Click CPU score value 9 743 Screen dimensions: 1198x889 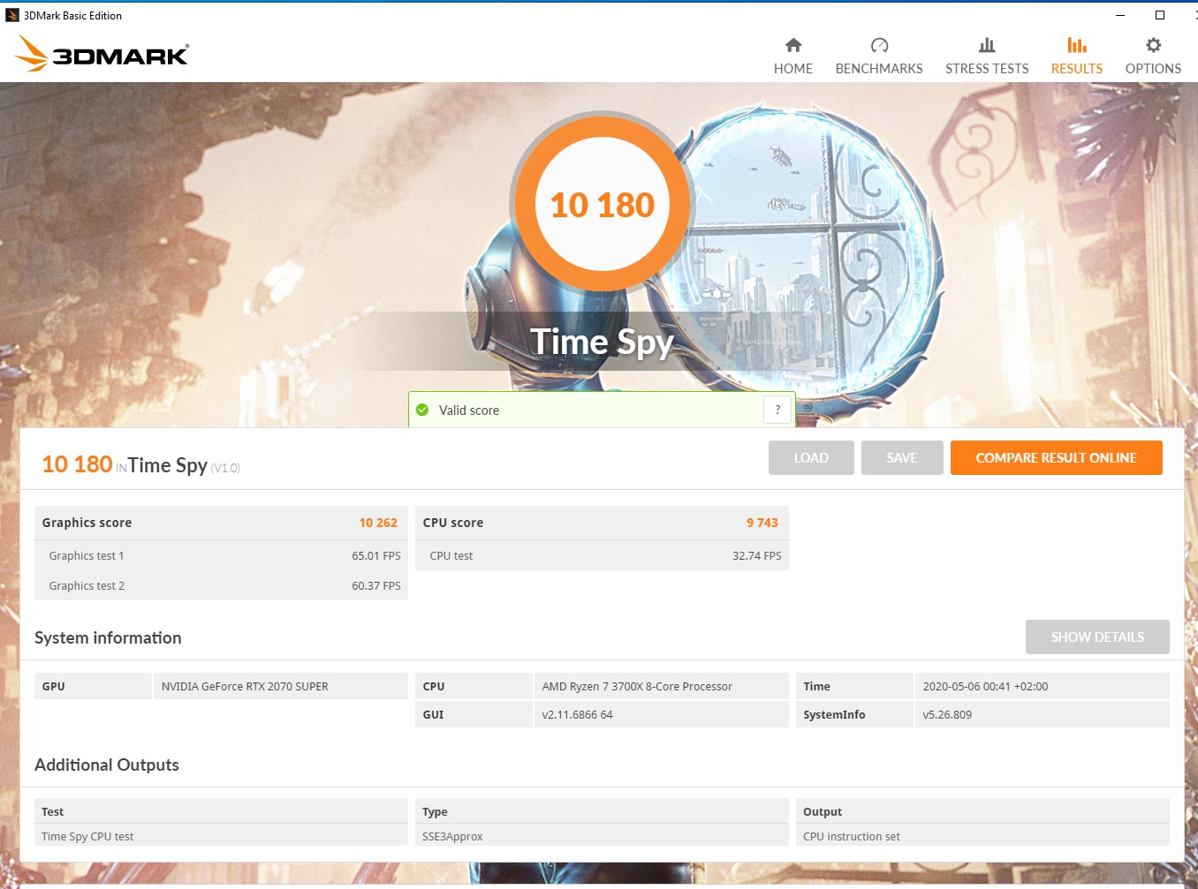762,523
